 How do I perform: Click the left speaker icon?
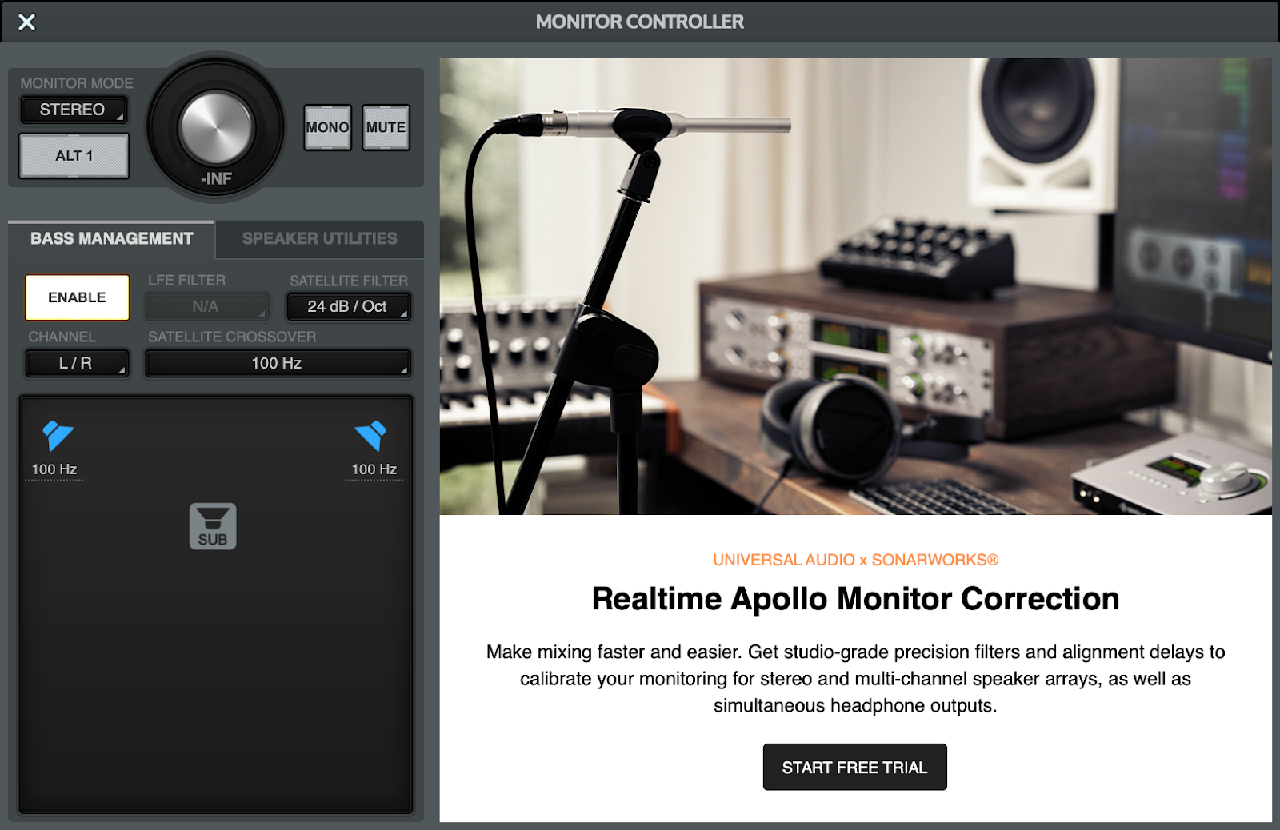[58, 436]
